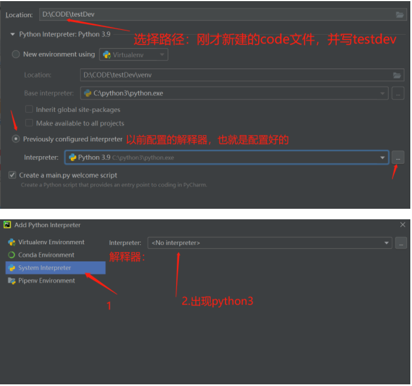This screenshot has width=412, height=386.
Task: Click the Add Python Interpreter title text
Action: click(x=47, y=225)
